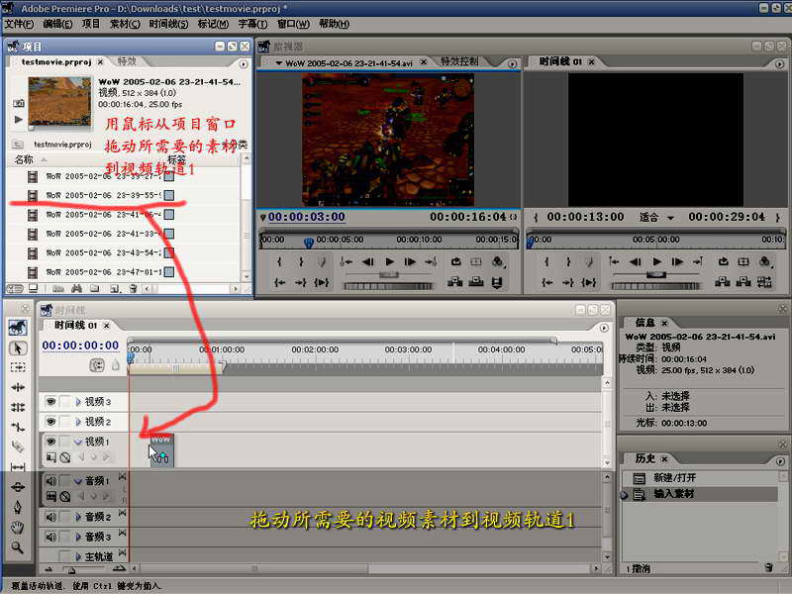Switch to the 特效 tab in the project panel
This screenshot has width=792, height=594.
click(127, 61)
